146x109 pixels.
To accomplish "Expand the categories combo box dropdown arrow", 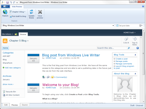I will coord(113,26).
